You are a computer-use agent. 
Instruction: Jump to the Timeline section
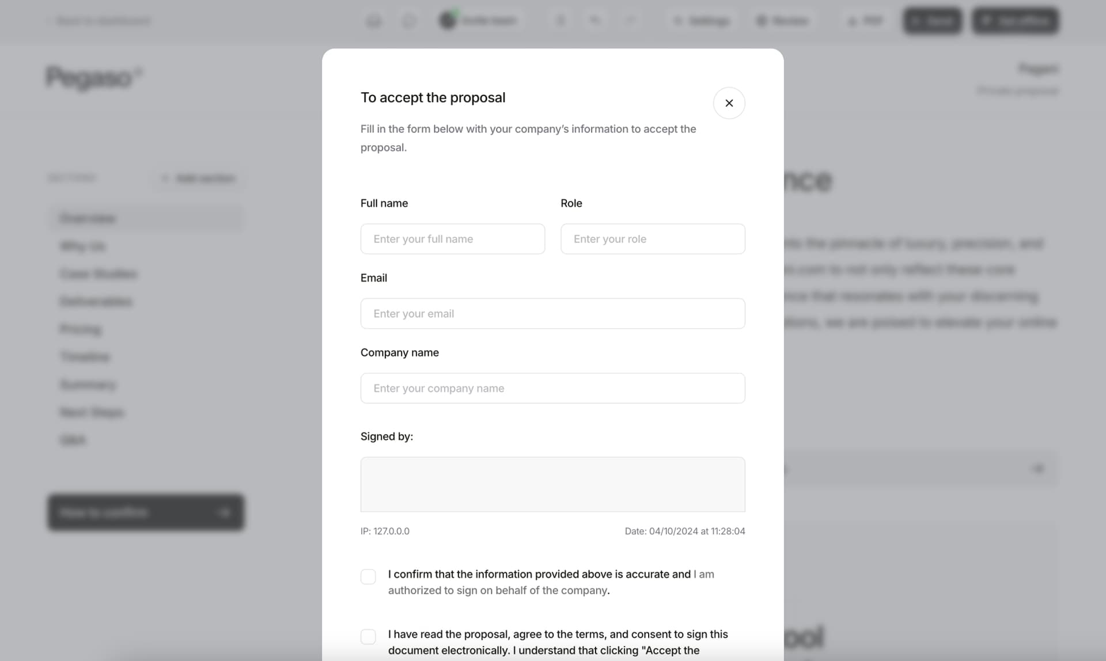85,357
